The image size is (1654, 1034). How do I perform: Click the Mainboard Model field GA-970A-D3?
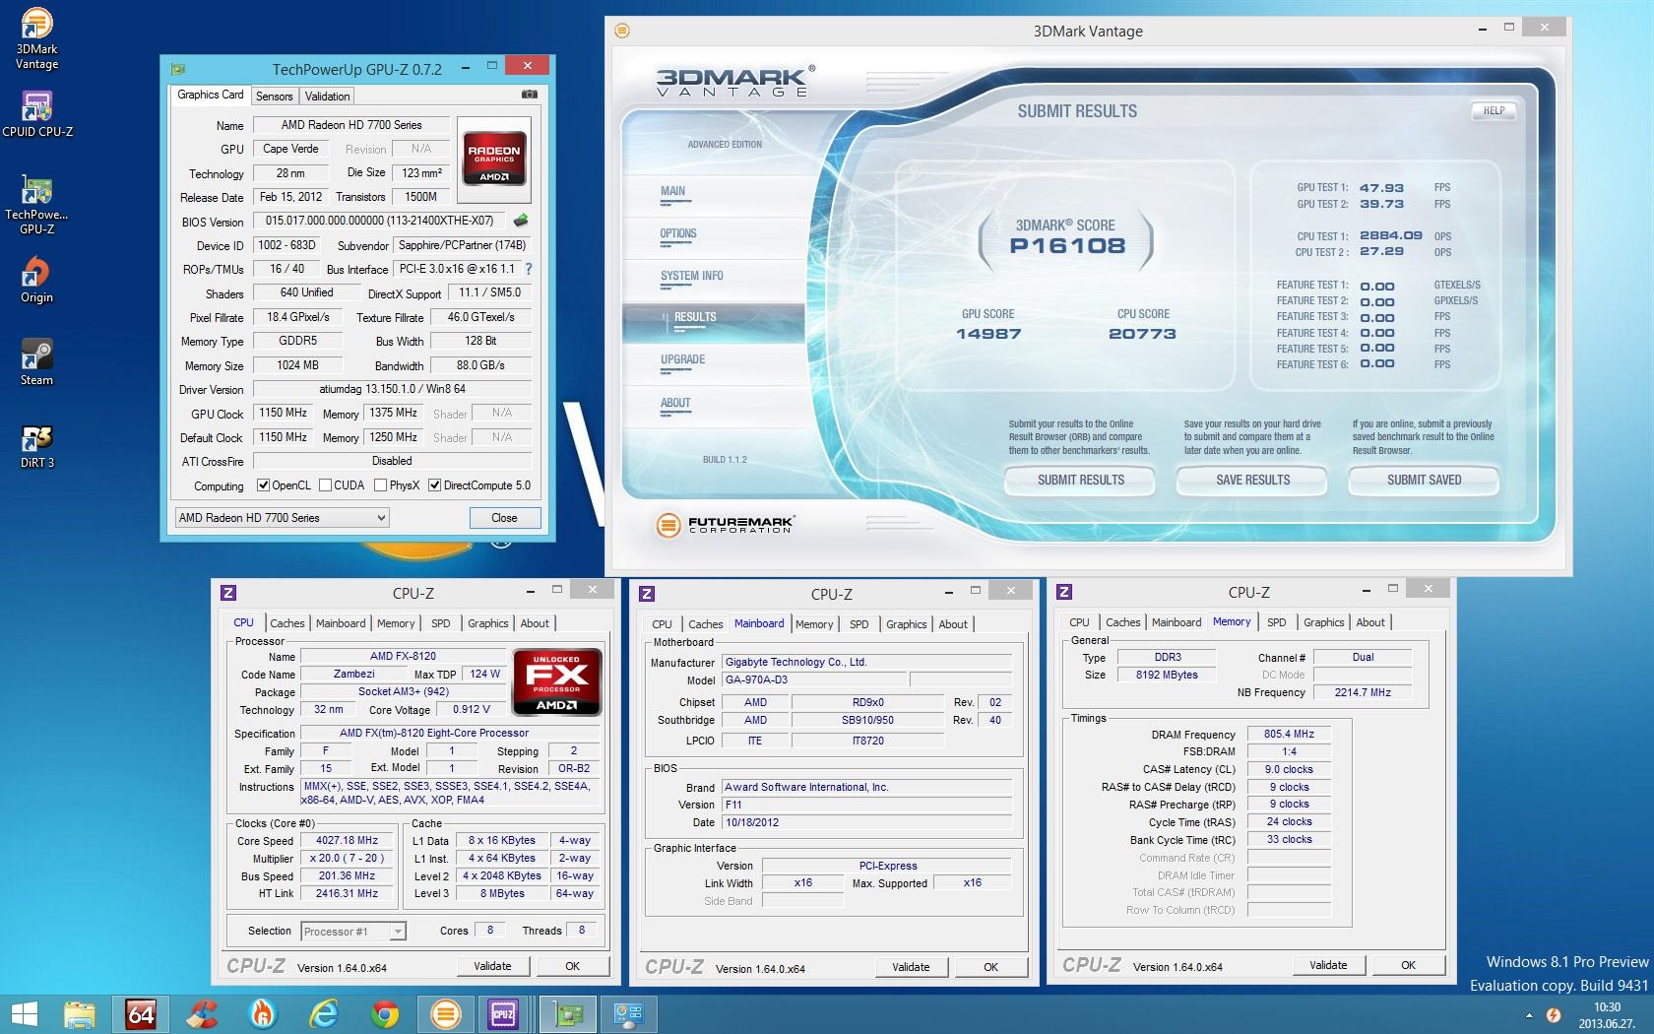(813, 680)
